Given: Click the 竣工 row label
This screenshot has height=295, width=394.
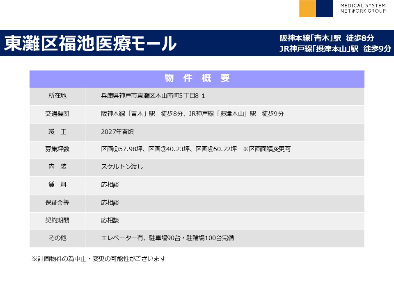Looking at the screenshot, I should click(x=57, y=132).
